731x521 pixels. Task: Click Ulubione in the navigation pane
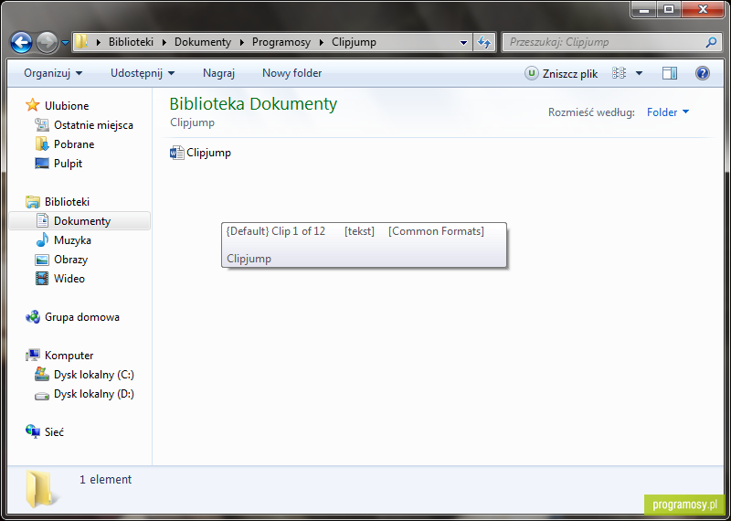[x=57, y=105]
